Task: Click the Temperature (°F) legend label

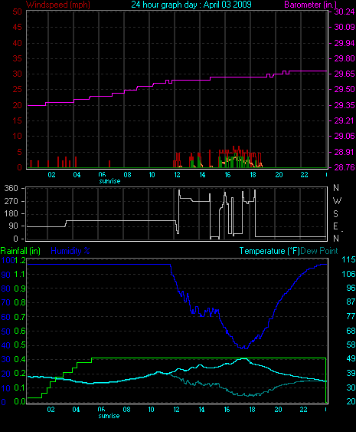Action: (269, 251)
